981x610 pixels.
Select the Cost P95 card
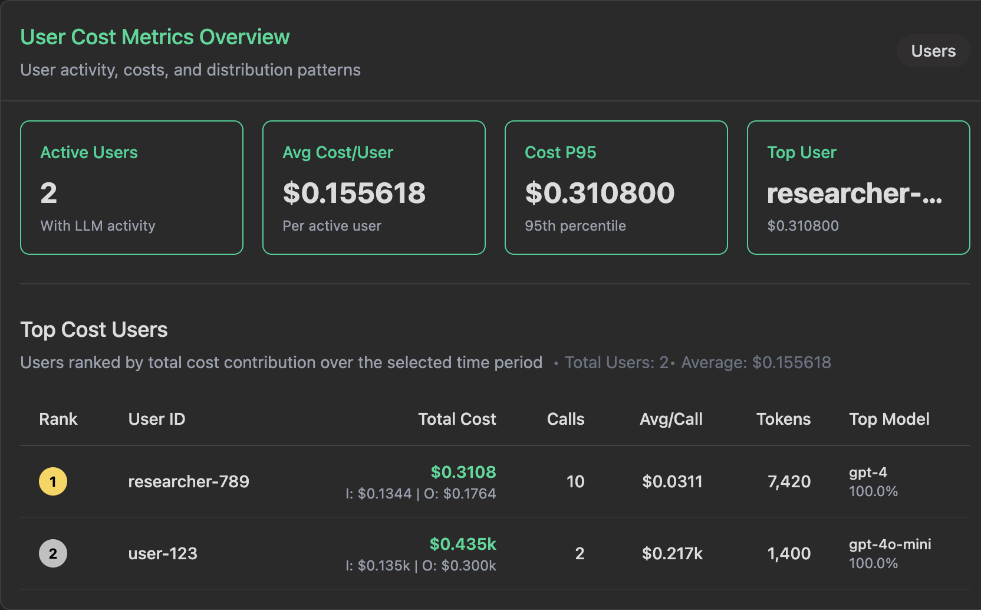point(616,188)
